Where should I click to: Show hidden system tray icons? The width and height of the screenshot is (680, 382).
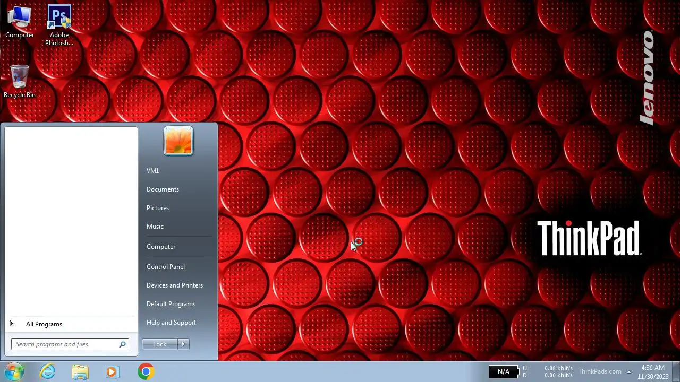pos(629,371)
